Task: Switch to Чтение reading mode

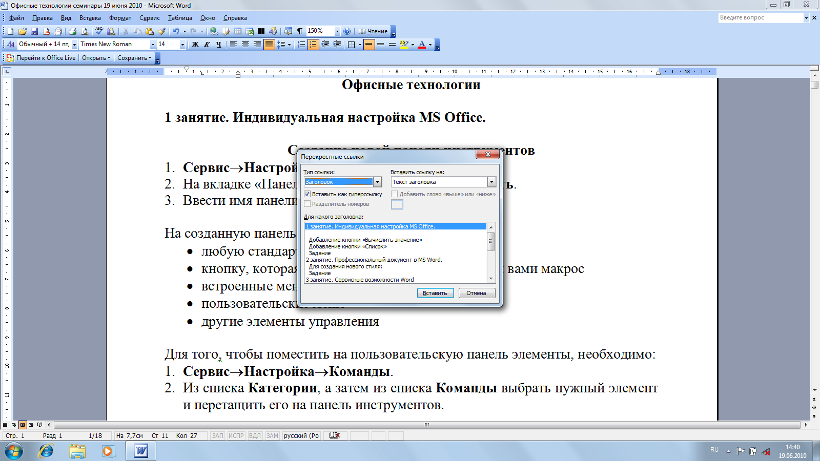Action: 373,31
